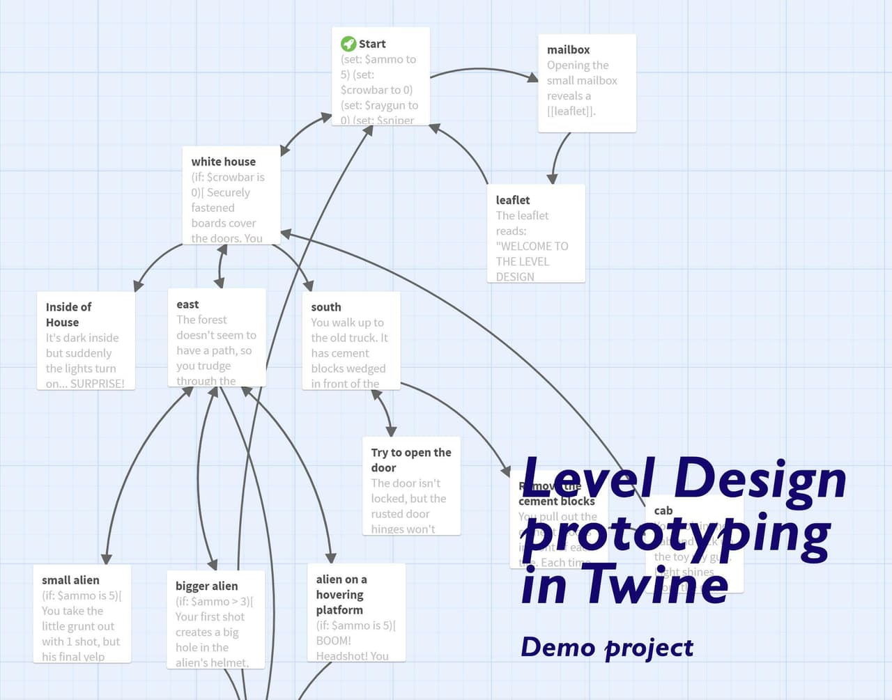Select the mailbox passage card

pyautogui.click(x=587, y=83)
